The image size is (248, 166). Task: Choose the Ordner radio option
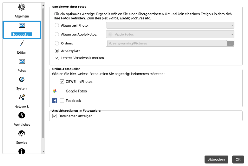pos(57,43)
